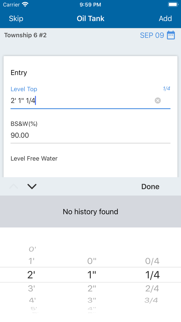The image size is (181, 322).
Task: Tap the battery icon in status bar
Action: 172,4
